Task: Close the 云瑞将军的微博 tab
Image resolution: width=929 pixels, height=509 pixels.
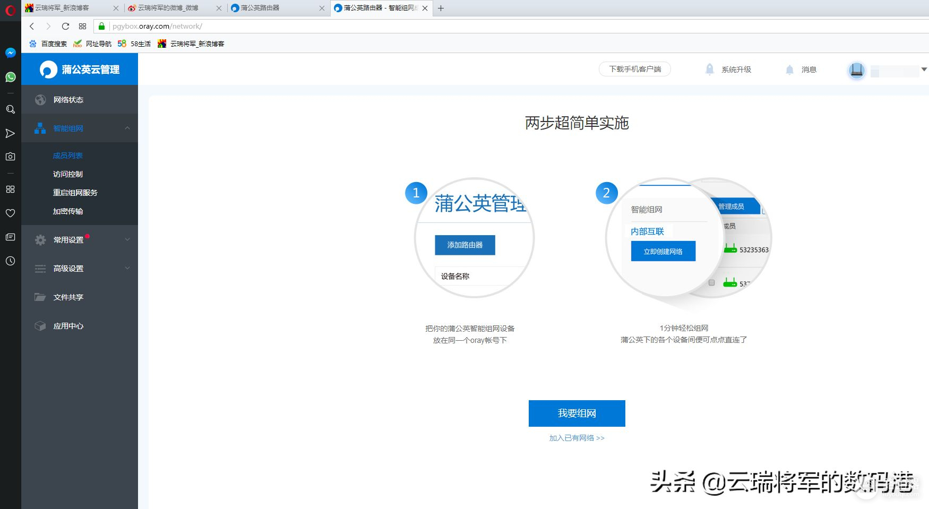Action: pyautogui.click(x=219, y=8)
